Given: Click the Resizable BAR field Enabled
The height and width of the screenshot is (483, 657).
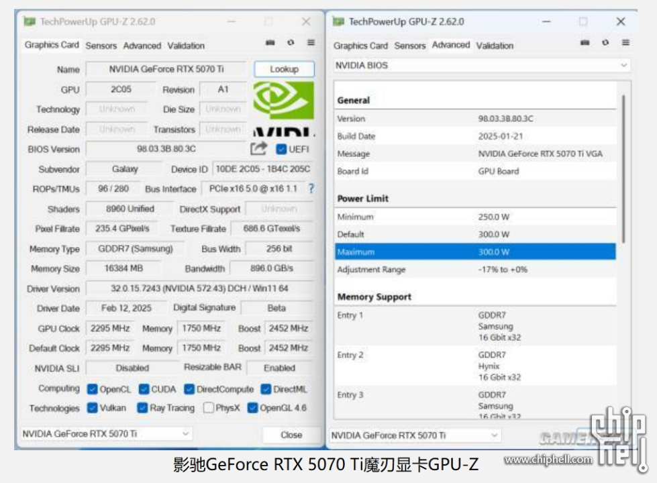Looking at the screenshot, I should (279, 368).
